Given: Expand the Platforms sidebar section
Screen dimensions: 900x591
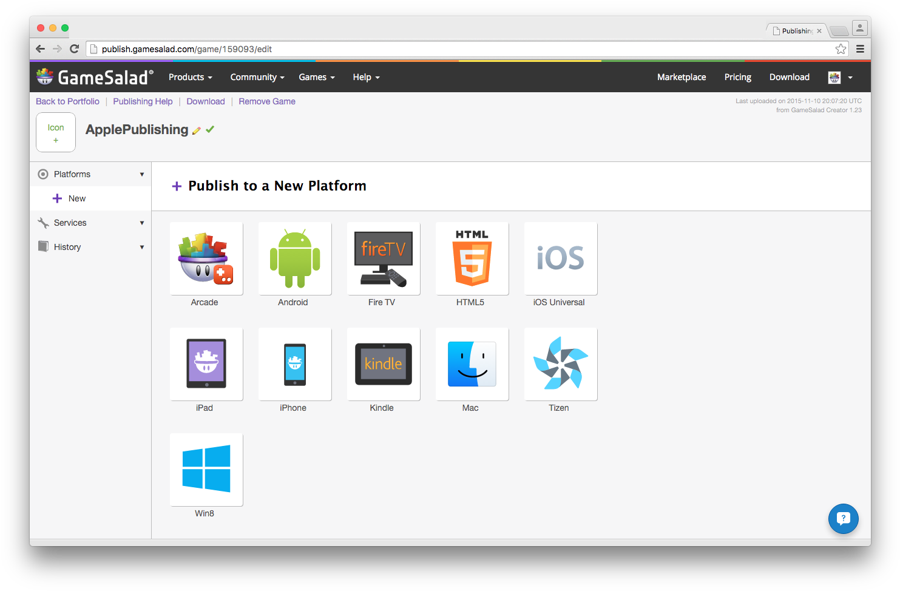Looking at the screenshot, I should [x=90, y=174].
